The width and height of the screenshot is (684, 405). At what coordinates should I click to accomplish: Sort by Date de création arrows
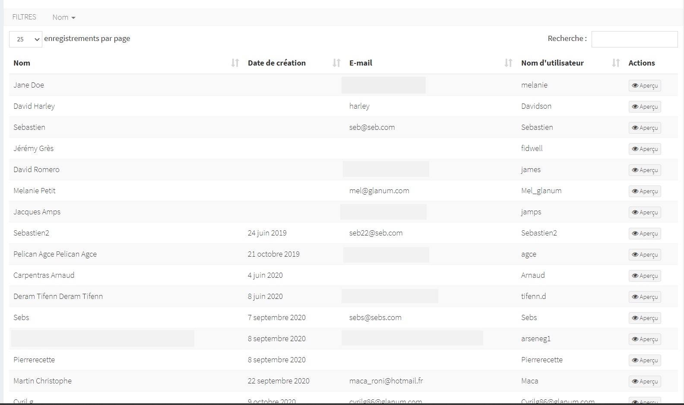(x=336, y=63)
